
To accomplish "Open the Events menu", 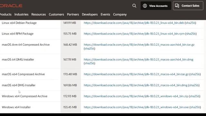I will coord(105,14).
